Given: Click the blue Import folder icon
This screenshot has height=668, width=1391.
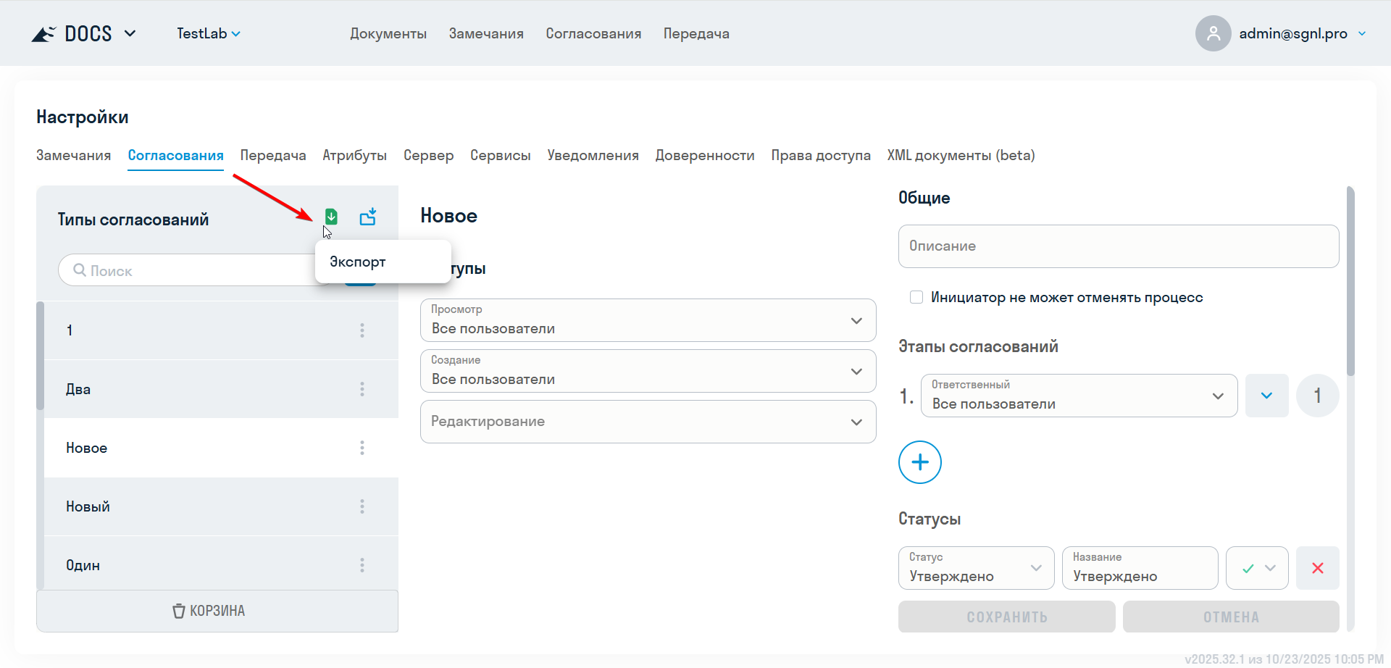Looking at the screenshot, I should click(368, 216).
